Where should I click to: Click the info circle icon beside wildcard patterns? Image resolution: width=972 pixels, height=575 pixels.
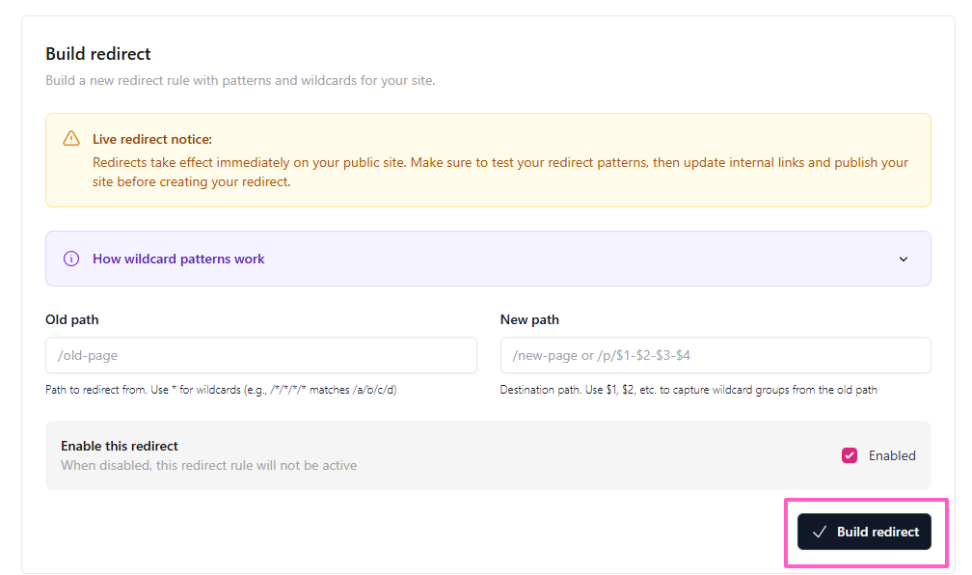pyautogui.click(x=71, y=259)
